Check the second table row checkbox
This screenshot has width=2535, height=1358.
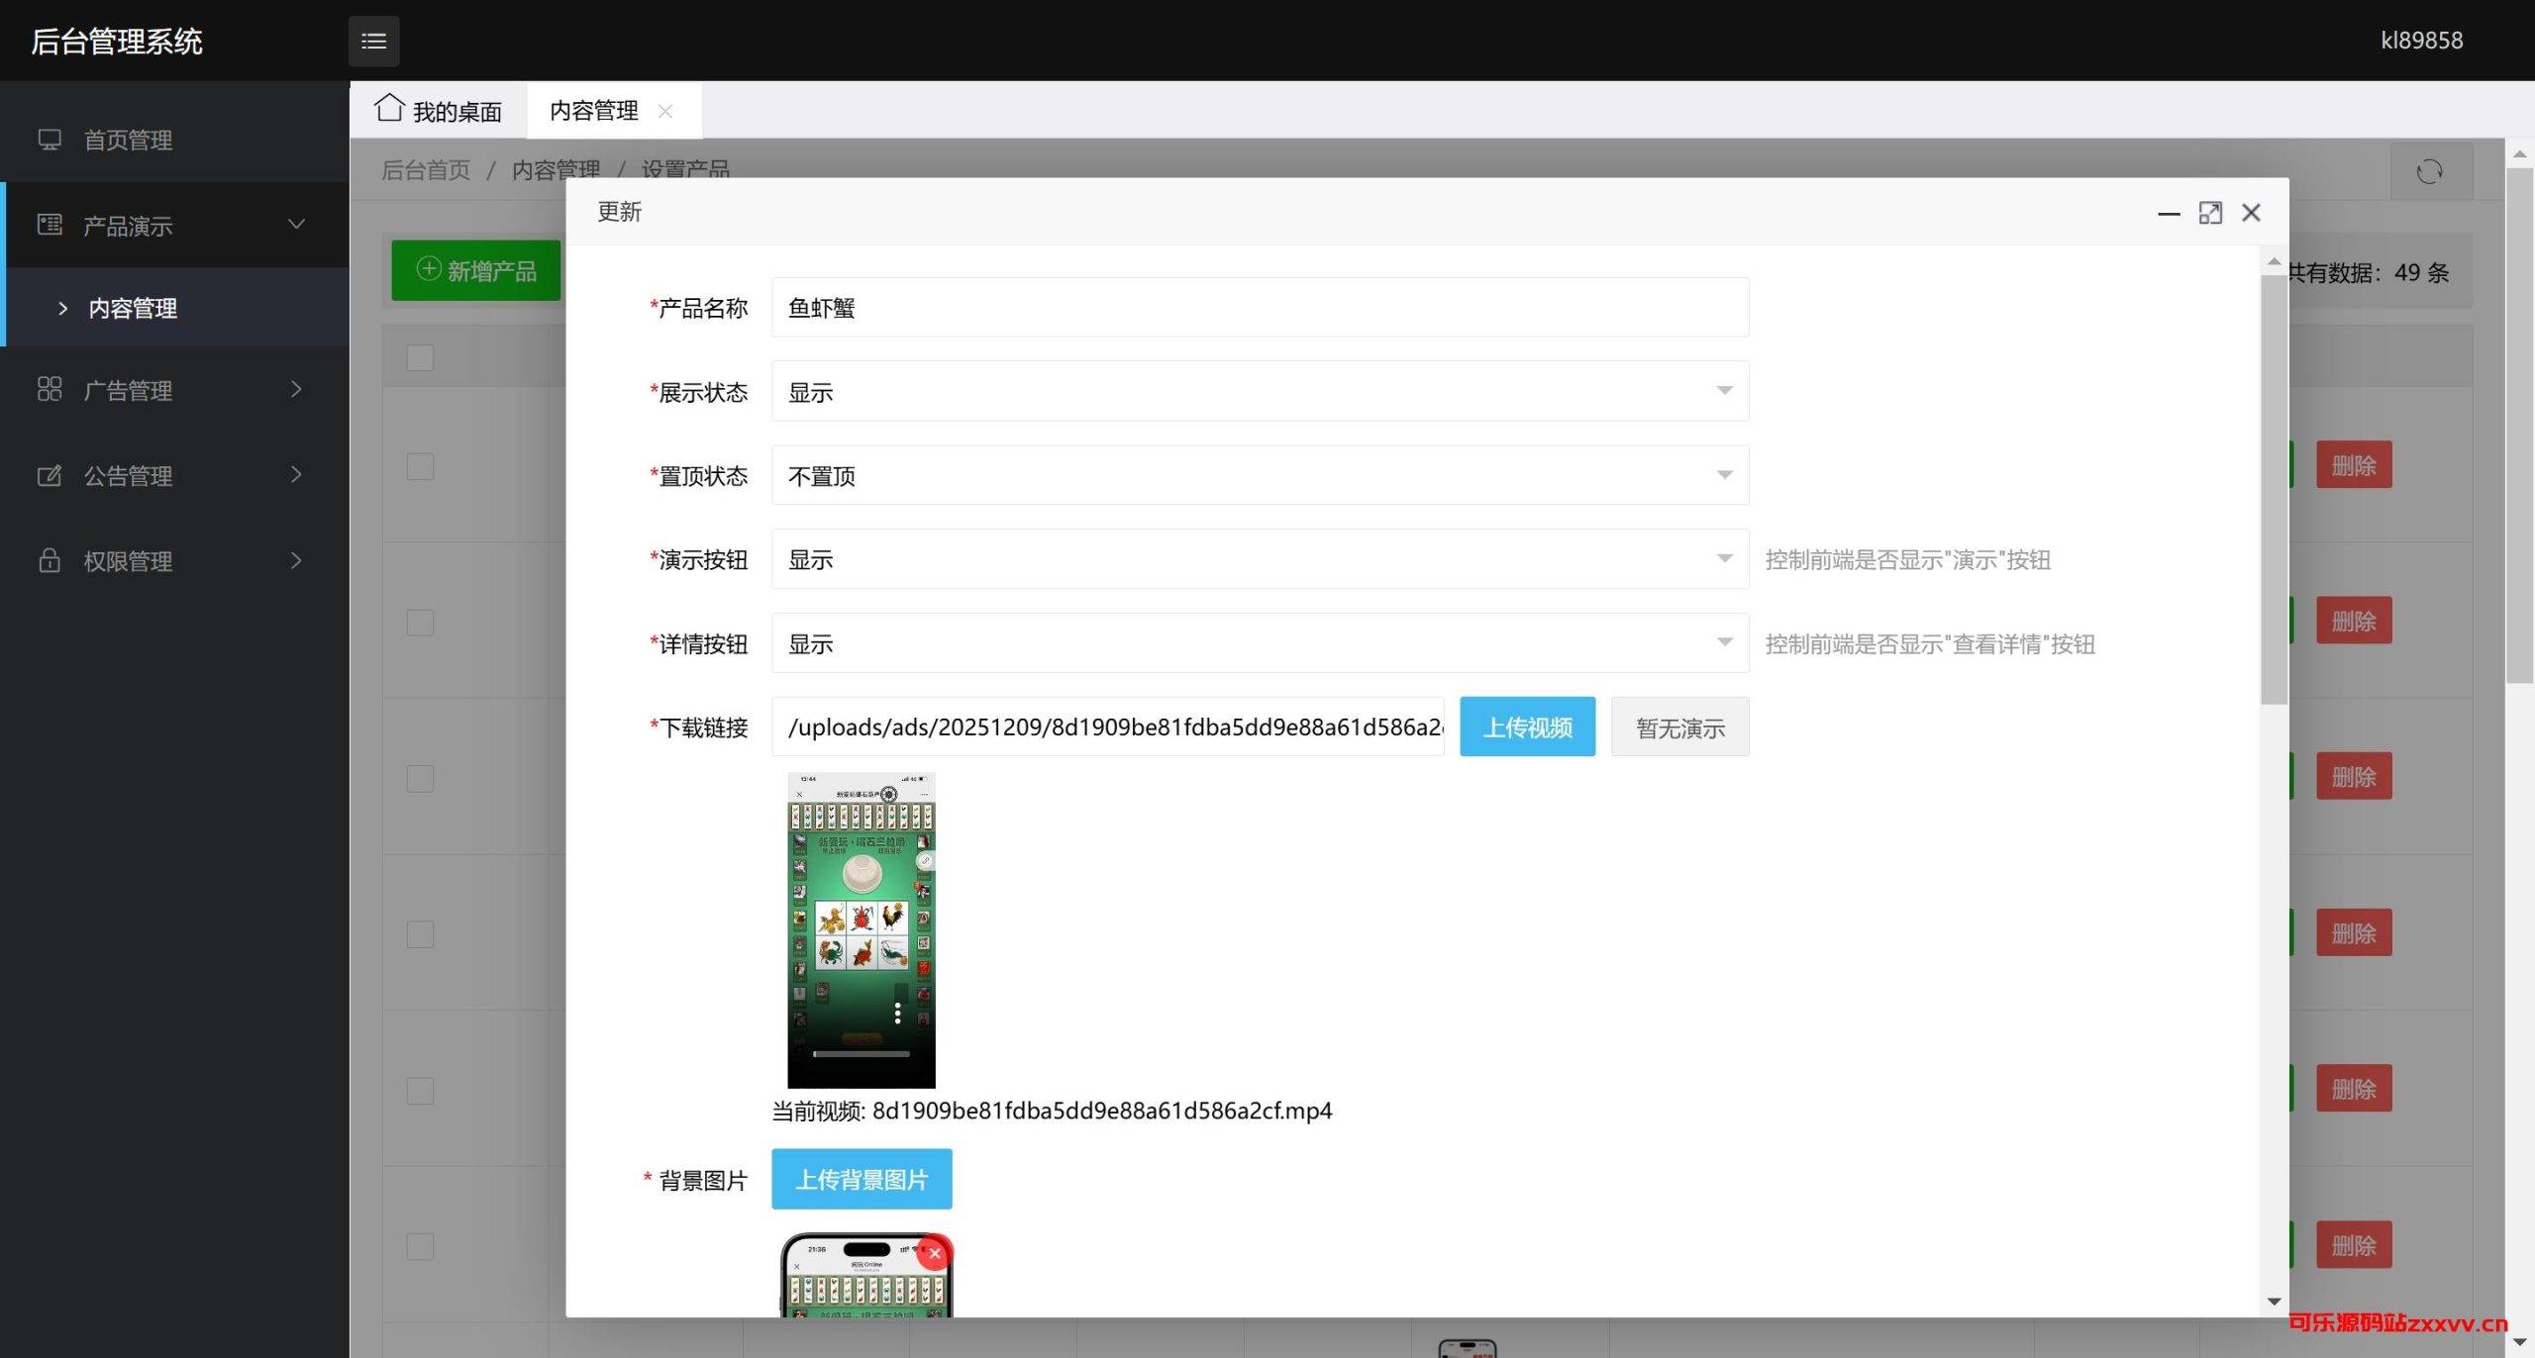pos(420,622)
